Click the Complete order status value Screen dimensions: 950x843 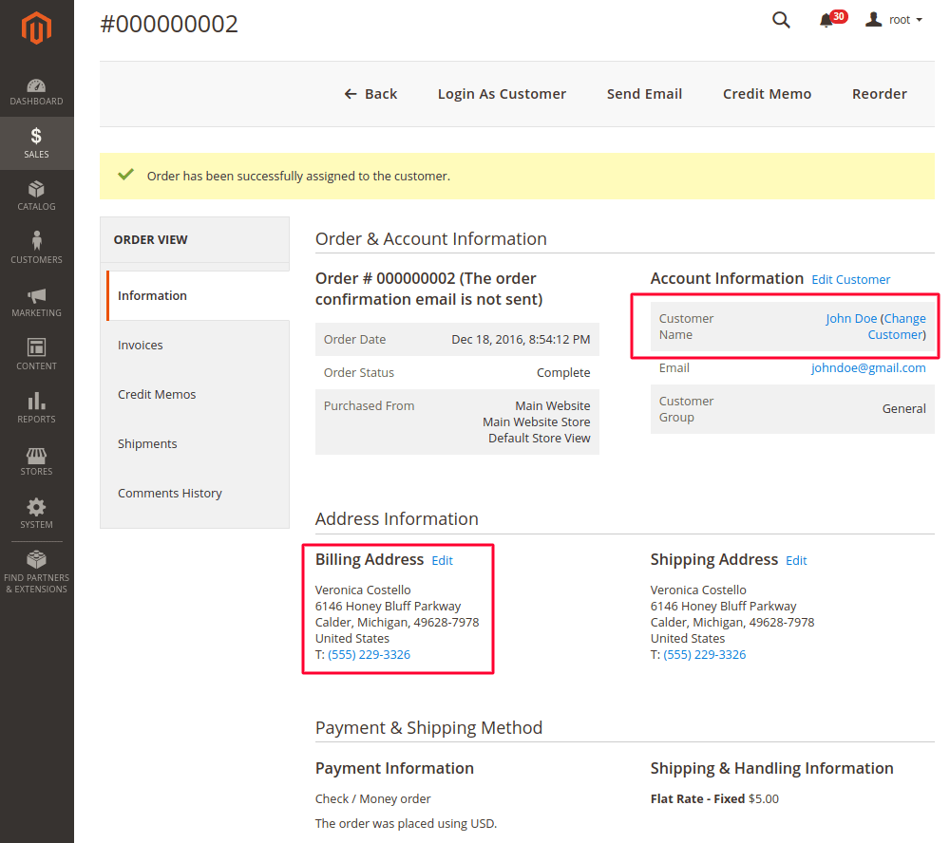coord(563,372)
